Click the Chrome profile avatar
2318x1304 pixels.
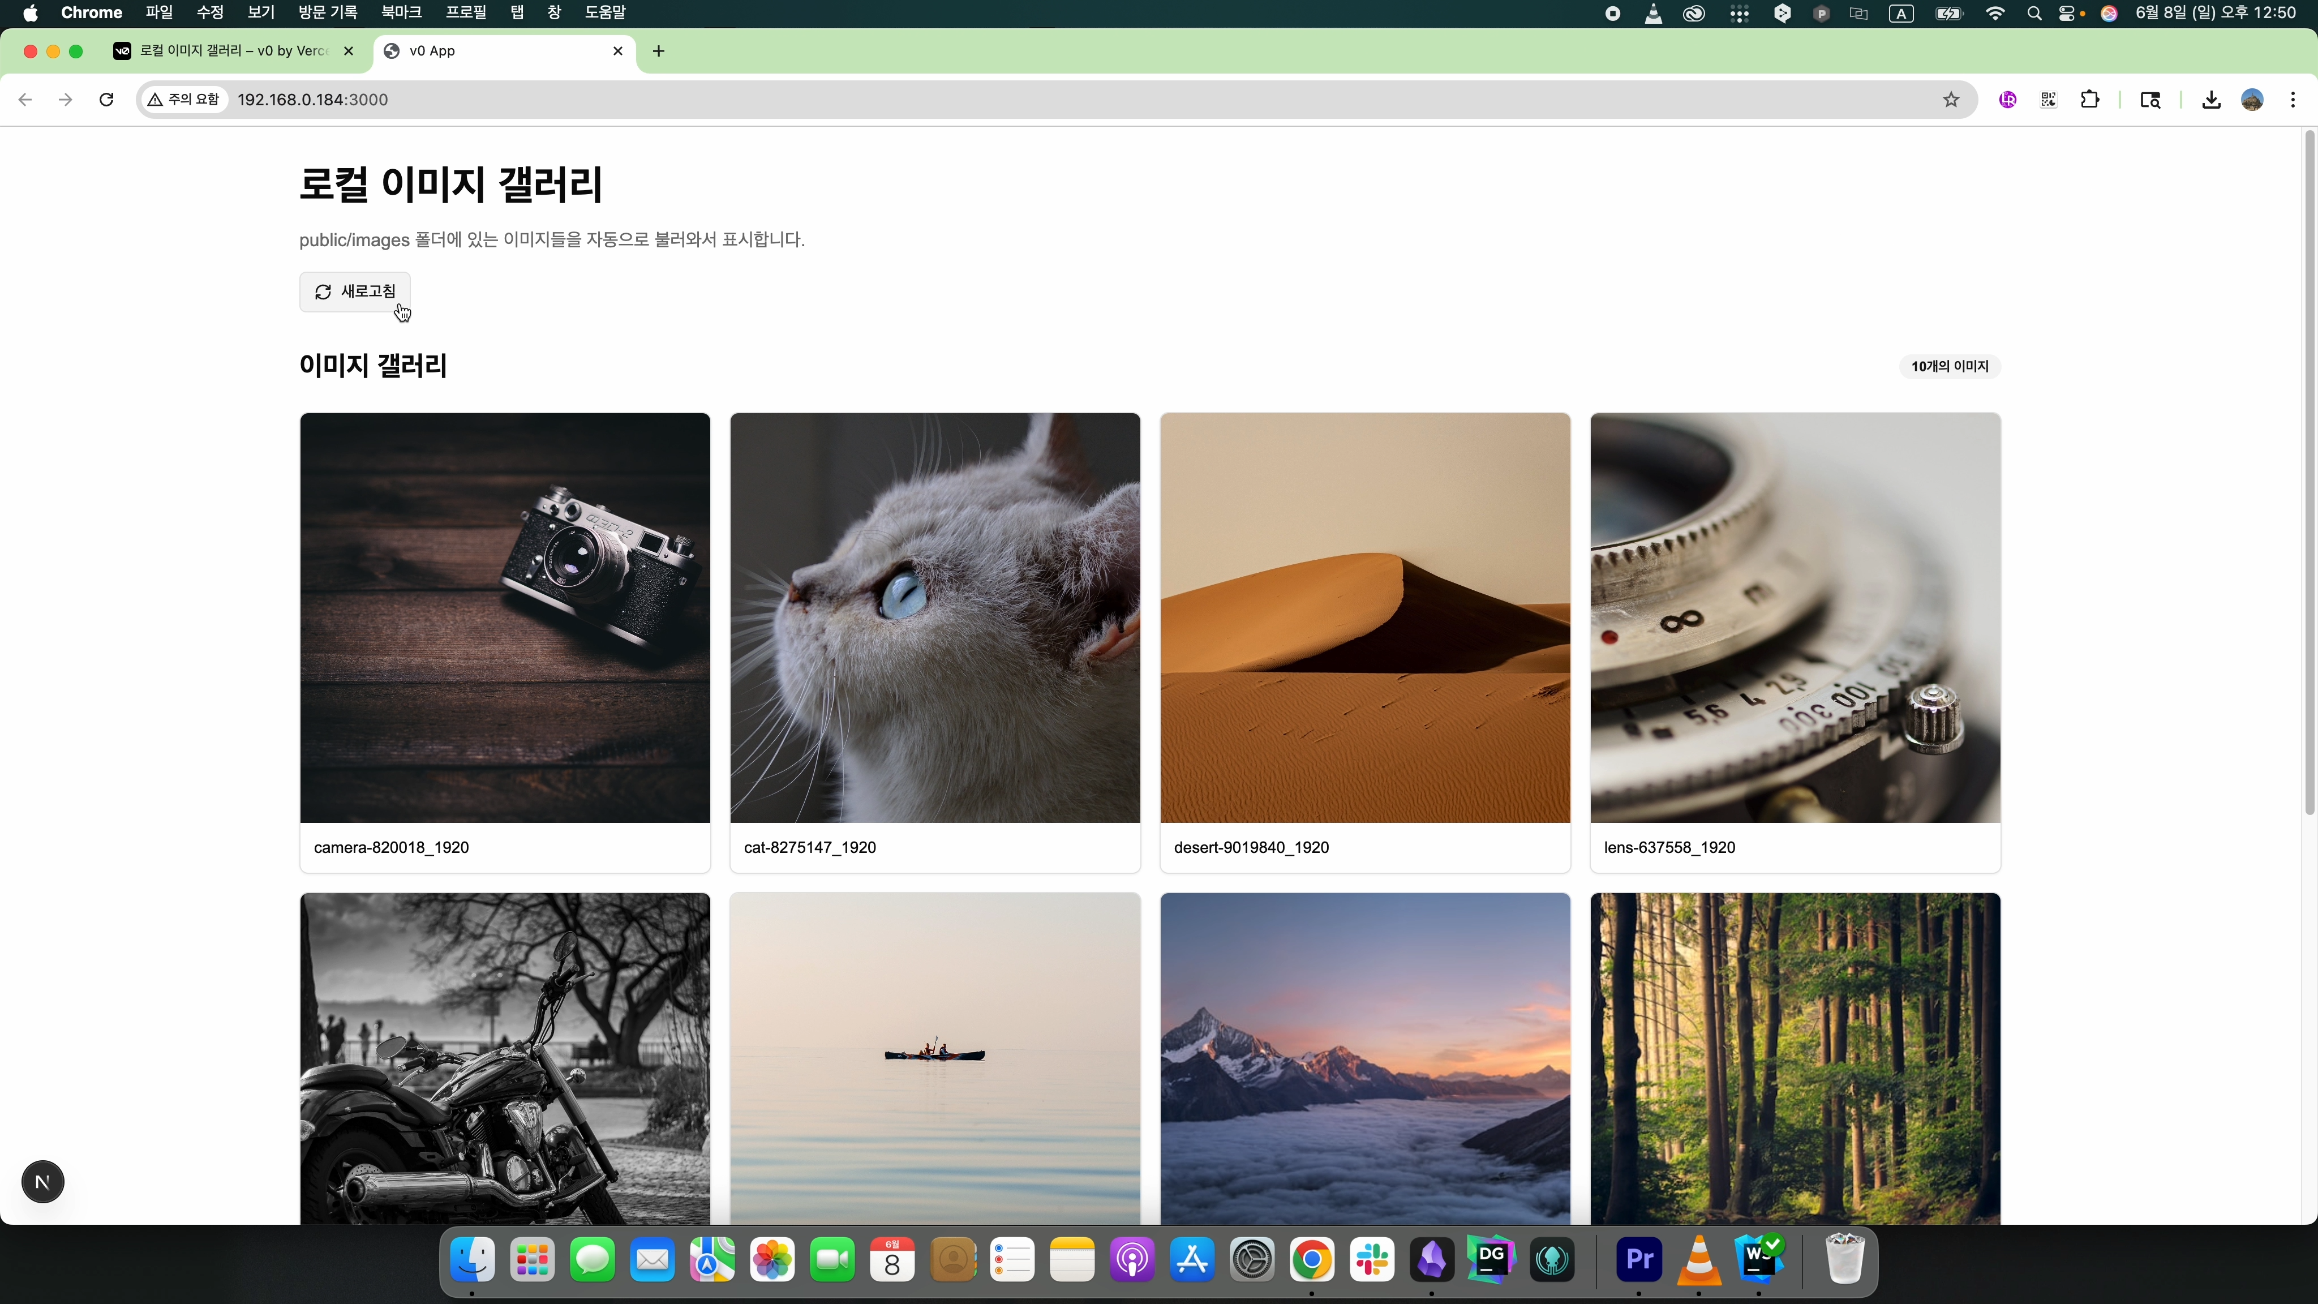pos(2251,100)
